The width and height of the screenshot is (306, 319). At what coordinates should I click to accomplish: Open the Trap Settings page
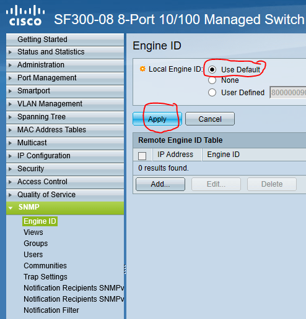45,277
